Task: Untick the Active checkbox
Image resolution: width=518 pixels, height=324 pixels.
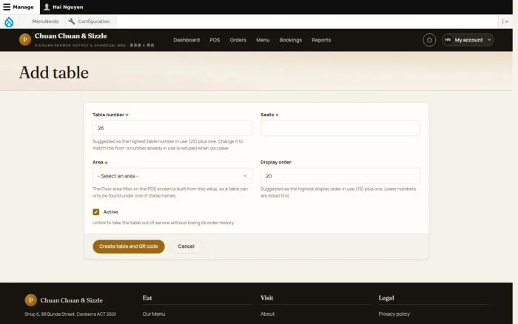Action: point(95,212)
